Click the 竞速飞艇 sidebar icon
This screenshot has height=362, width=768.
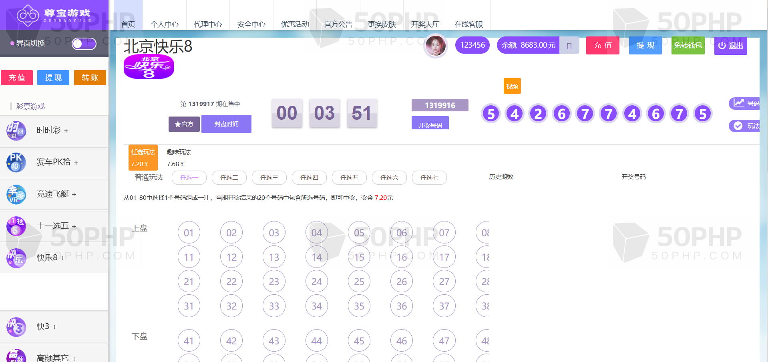(16, 194)
